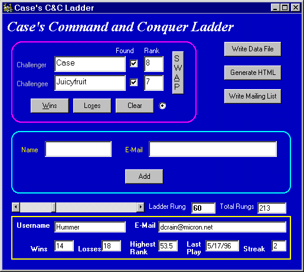Screen dimensions: 304x272
Task: Click the new player Name field
Action: pos(79,149)
